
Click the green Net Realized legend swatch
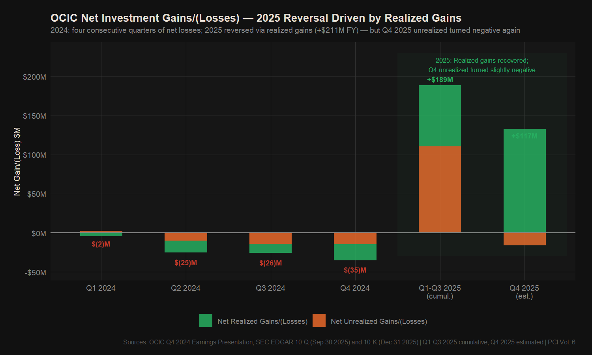(206, 321)
